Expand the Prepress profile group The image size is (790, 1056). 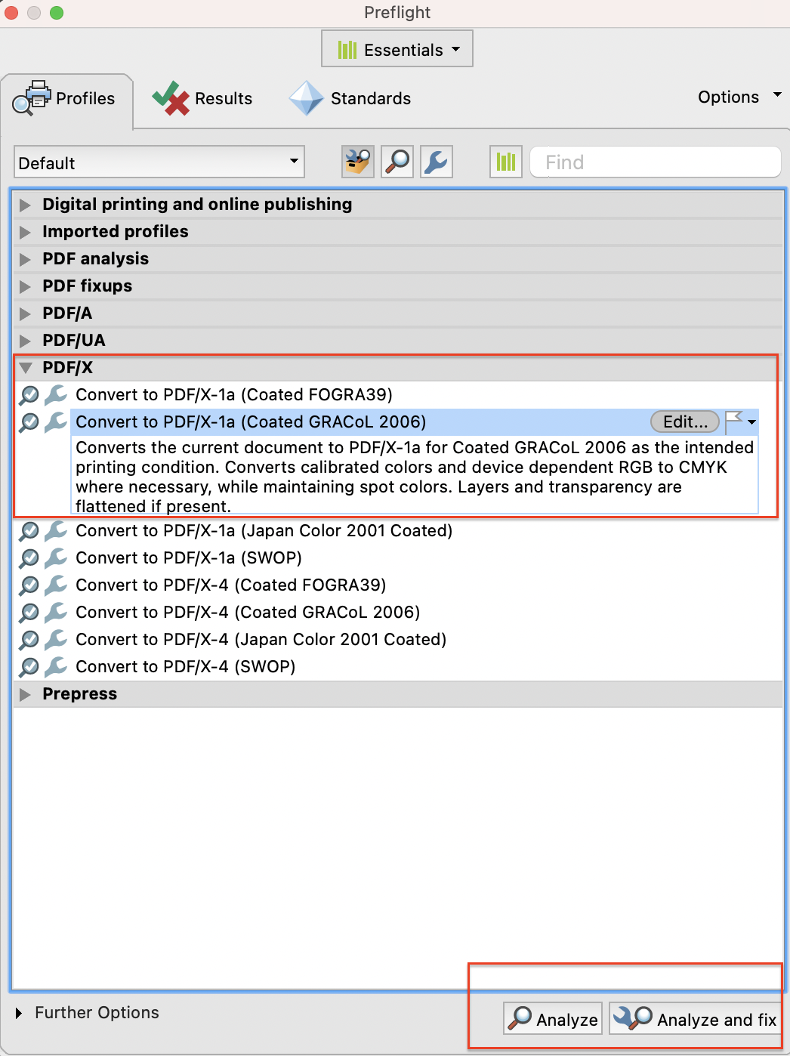(26, 694)
